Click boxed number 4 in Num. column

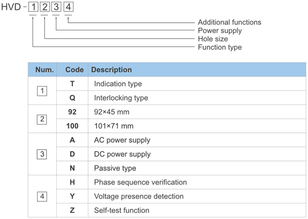42,196
